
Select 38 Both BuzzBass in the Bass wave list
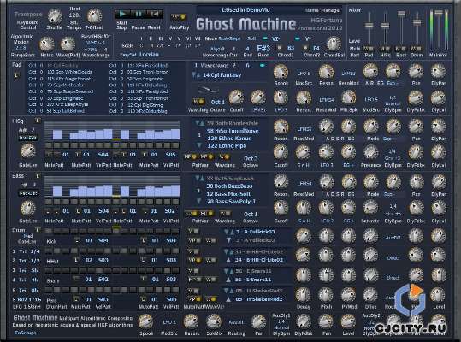(x=229, y=186)
